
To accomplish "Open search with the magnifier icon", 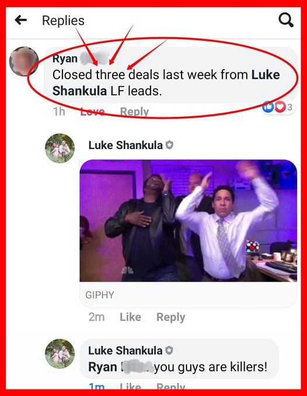I will tap(286, 20).
